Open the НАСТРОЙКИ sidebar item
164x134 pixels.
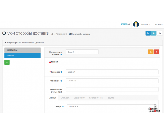(22, 50)
